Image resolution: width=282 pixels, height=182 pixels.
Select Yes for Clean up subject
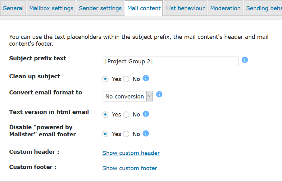point(106,79)
